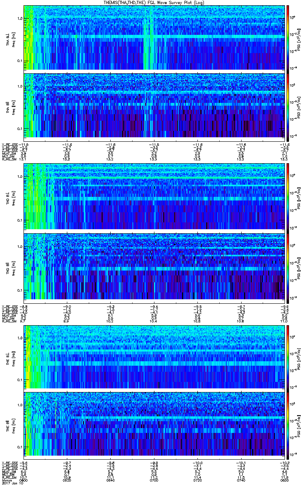304x486 pixels.
Task: Click the 0.1 frequency tick on THE B-parallel axis
Action: click(x=19, y=446)
